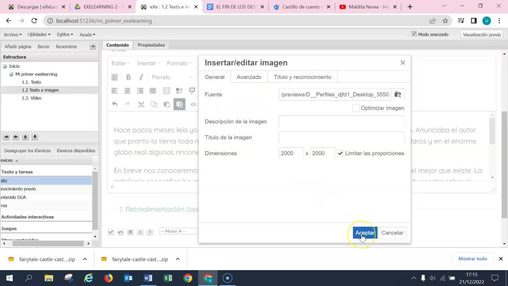Move page down in Estructura
This screenshot has width=508, height=286.
click(x=35, y=137)
